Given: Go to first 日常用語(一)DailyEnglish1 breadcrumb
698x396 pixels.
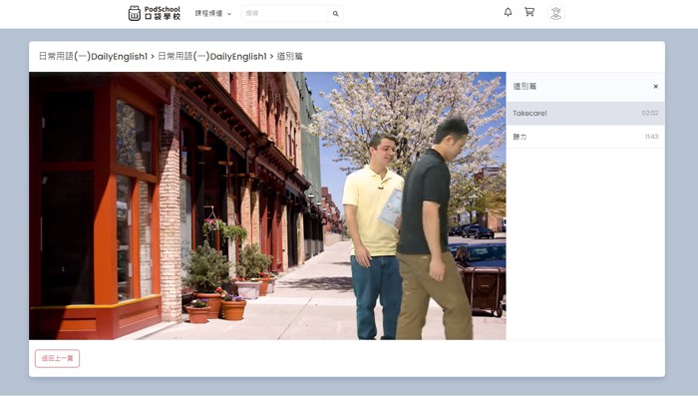Looking at the screenshot, I should pyautogui.click(x=93, y=56).
